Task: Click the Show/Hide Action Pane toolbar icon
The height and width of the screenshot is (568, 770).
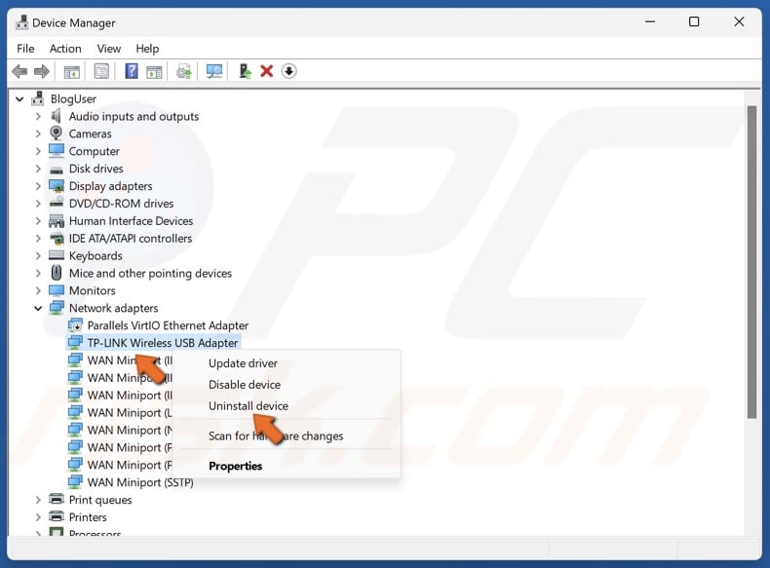Action: (x=154, y=72)
